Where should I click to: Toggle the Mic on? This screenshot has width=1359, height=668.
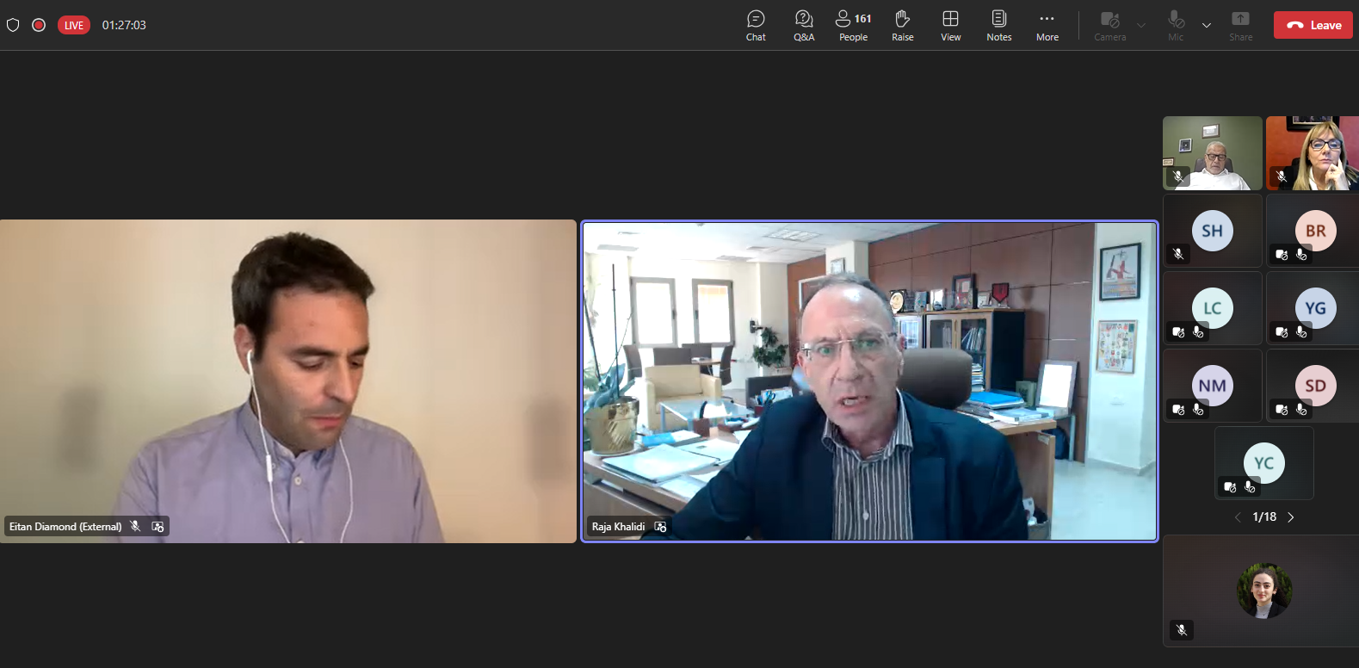pos(1176,25)
